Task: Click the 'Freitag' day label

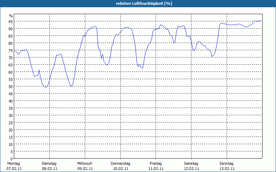Action: [x=156, y=164]
